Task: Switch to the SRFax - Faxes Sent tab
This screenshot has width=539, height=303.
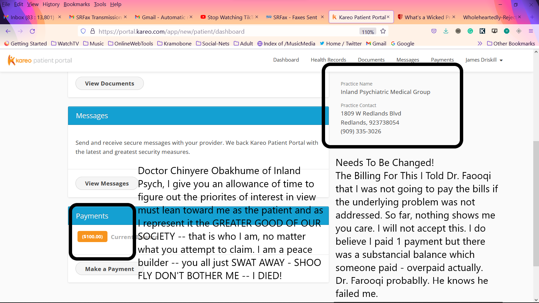Action: pos(294,17)
